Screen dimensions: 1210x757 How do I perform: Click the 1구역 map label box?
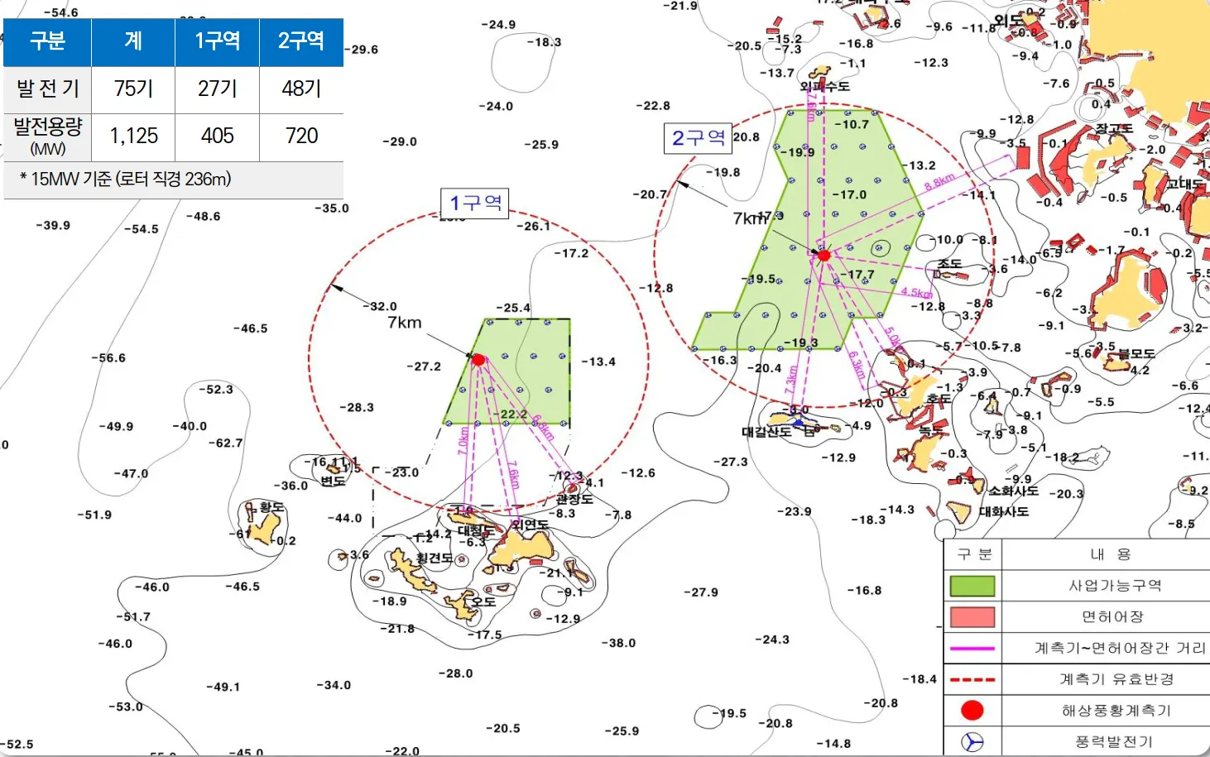point(475,203)
